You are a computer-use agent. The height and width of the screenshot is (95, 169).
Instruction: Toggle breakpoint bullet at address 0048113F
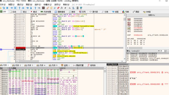tap(14, 53)
